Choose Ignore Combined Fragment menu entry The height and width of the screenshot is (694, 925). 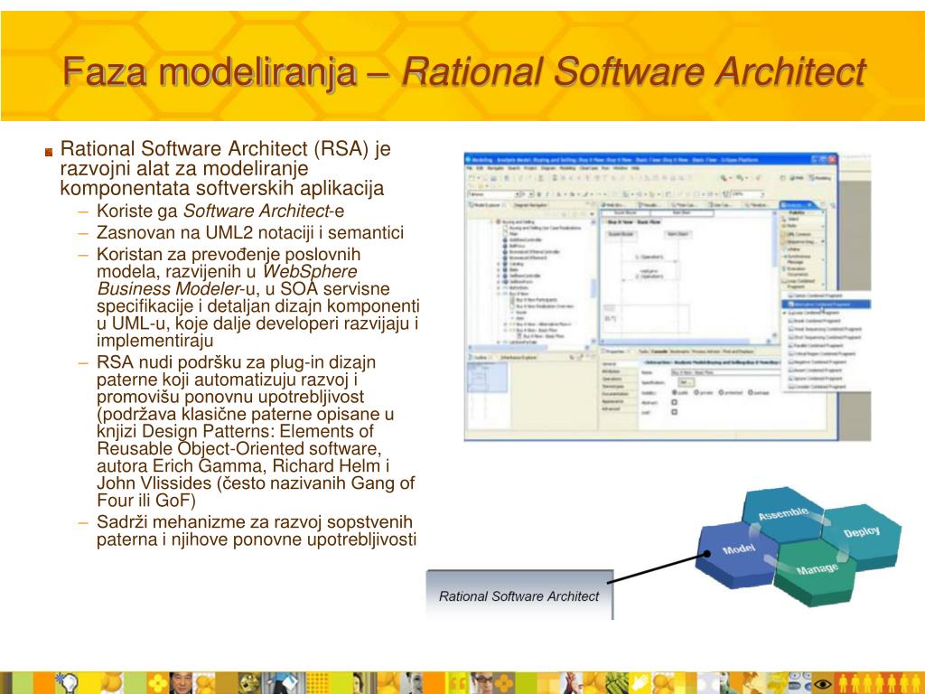coord(816,379)
